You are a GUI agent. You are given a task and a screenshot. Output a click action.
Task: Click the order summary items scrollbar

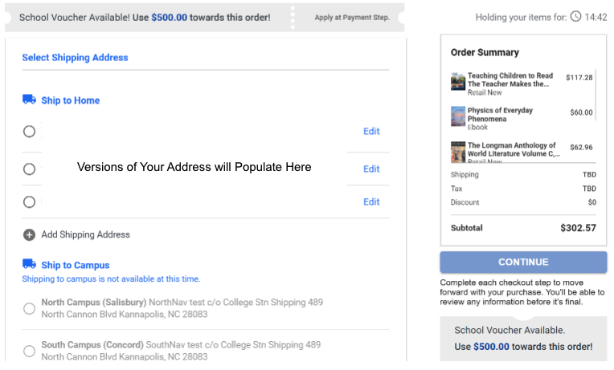click(596, 96)
